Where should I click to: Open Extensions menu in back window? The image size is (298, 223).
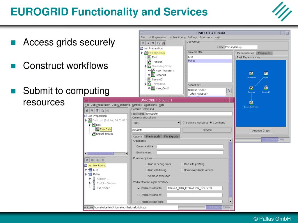pos(206,37)
